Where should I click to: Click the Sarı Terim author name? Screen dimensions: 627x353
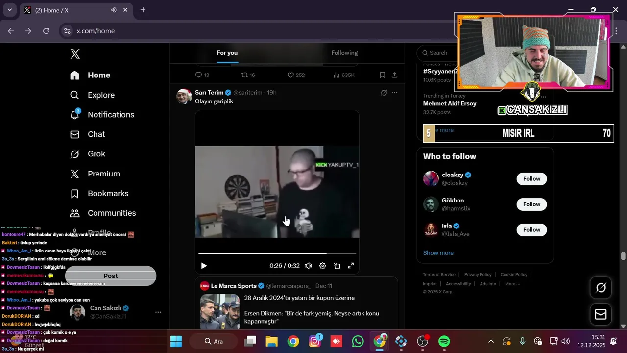209,92
